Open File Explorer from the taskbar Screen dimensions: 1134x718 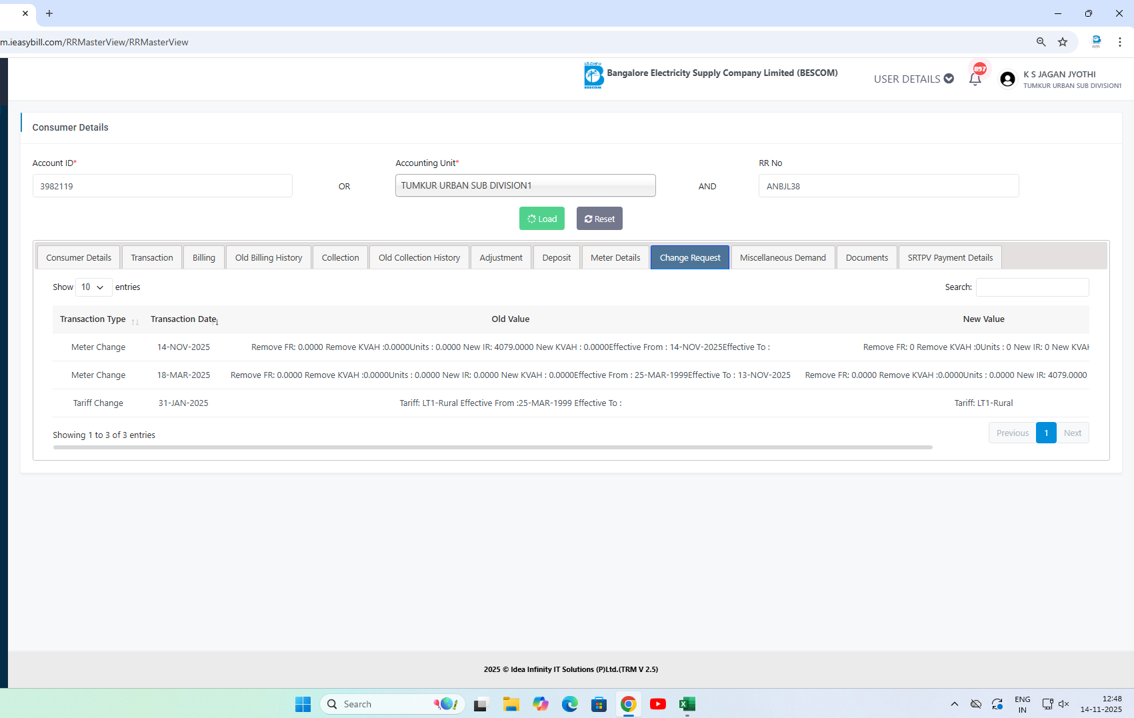pyautogui.click(x=511, y=704)
